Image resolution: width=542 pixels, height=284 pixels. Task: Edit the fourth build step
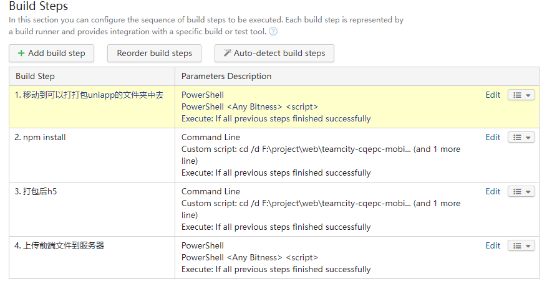point(493,245)
